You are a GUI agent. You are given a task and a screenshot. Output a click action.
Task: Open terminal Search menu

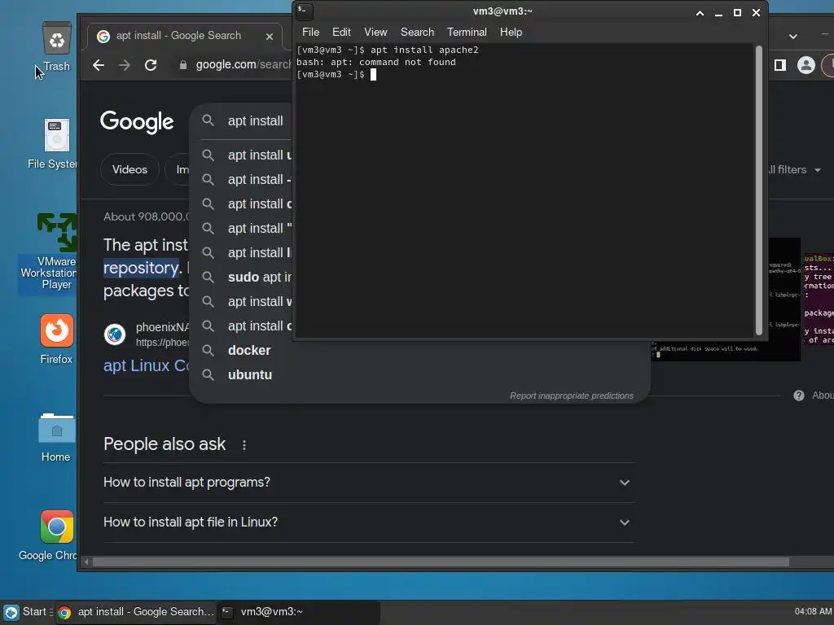pos(417,32)
